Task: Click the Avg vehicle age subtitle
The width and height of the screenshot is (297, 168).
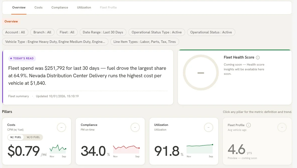Action: point(237,130)
